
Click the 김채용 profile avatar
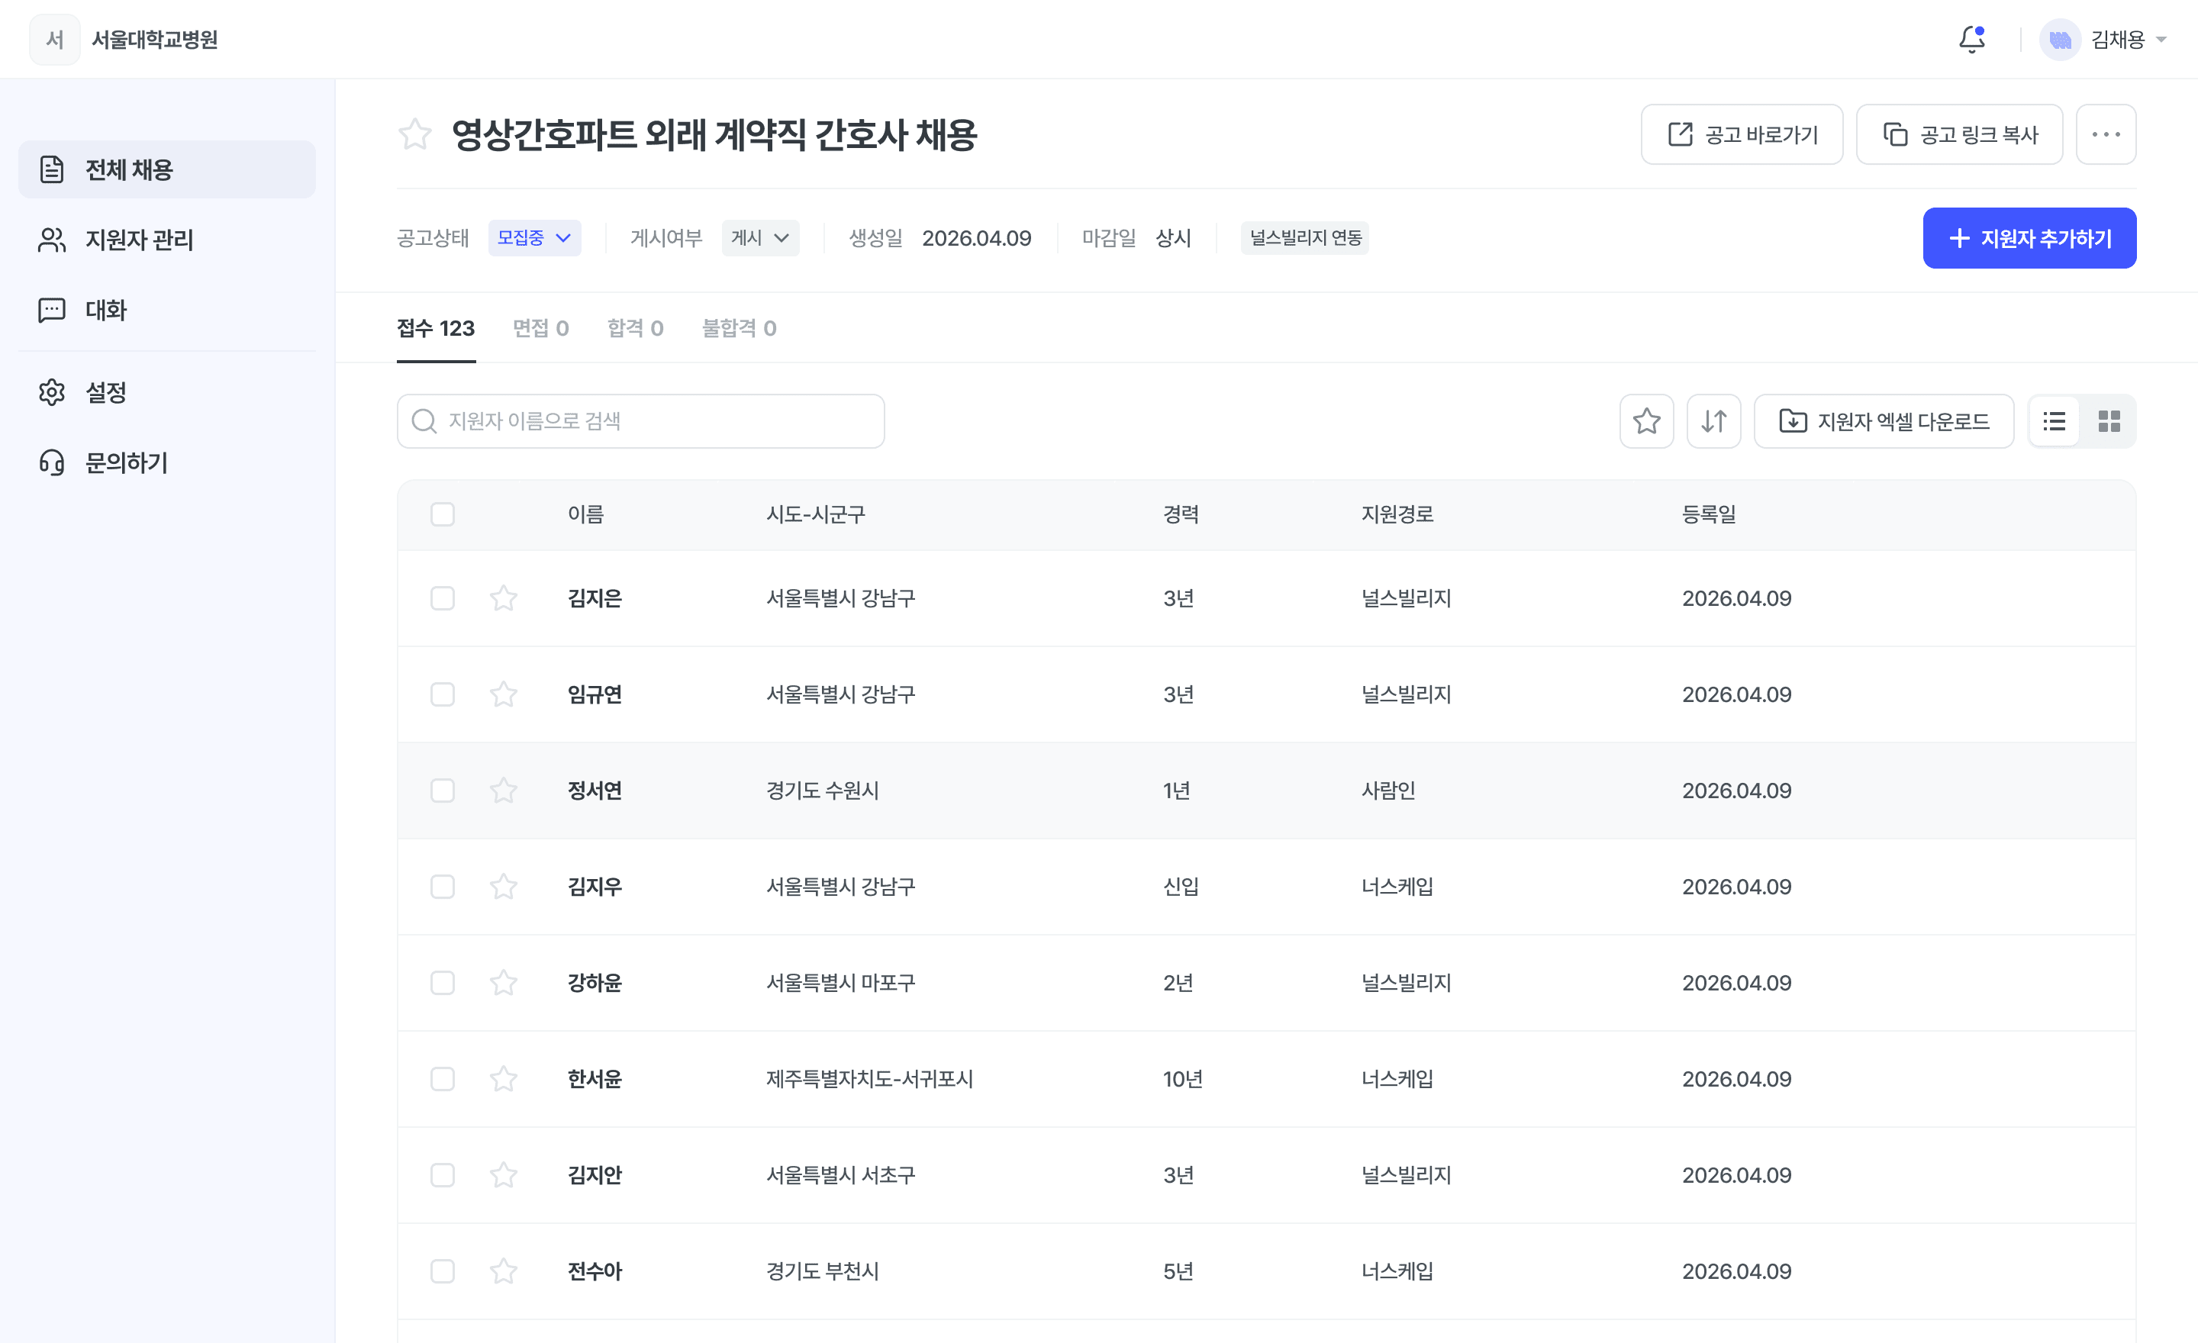(2060, 39)
